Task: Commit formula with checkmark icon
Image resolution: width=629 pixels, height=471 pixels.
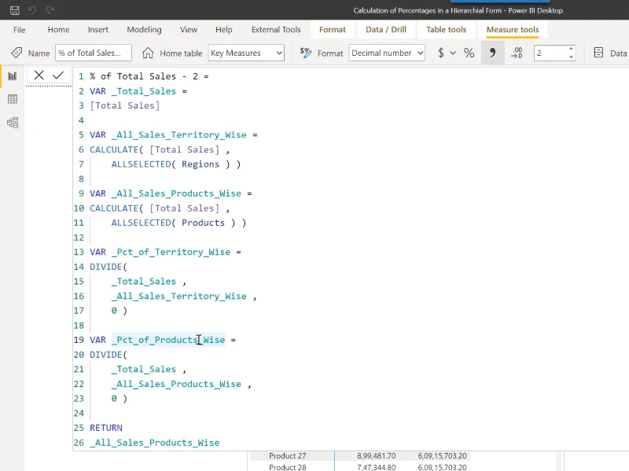Action: (x=58, y=75)
